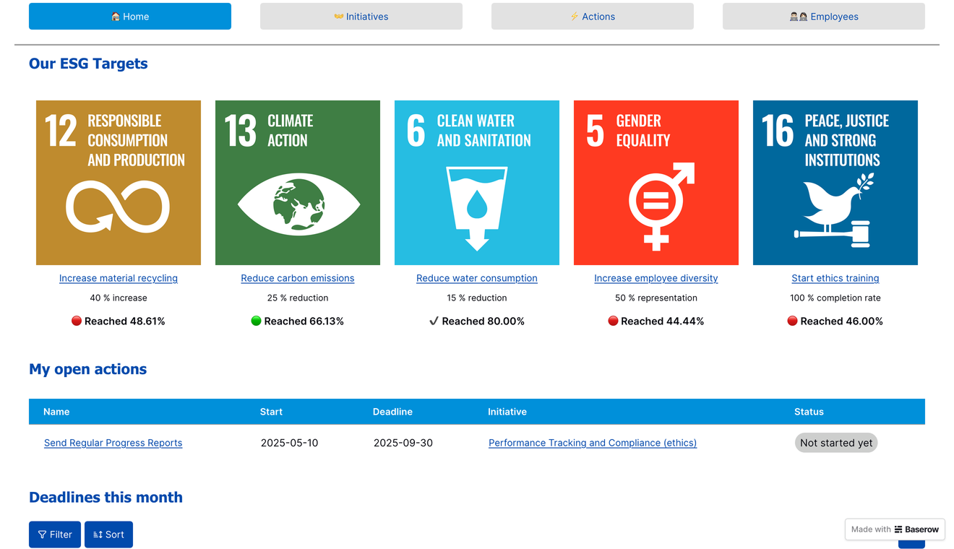Click the start date 2025-05-10 cell
The image size is (954, 549).
289,443
